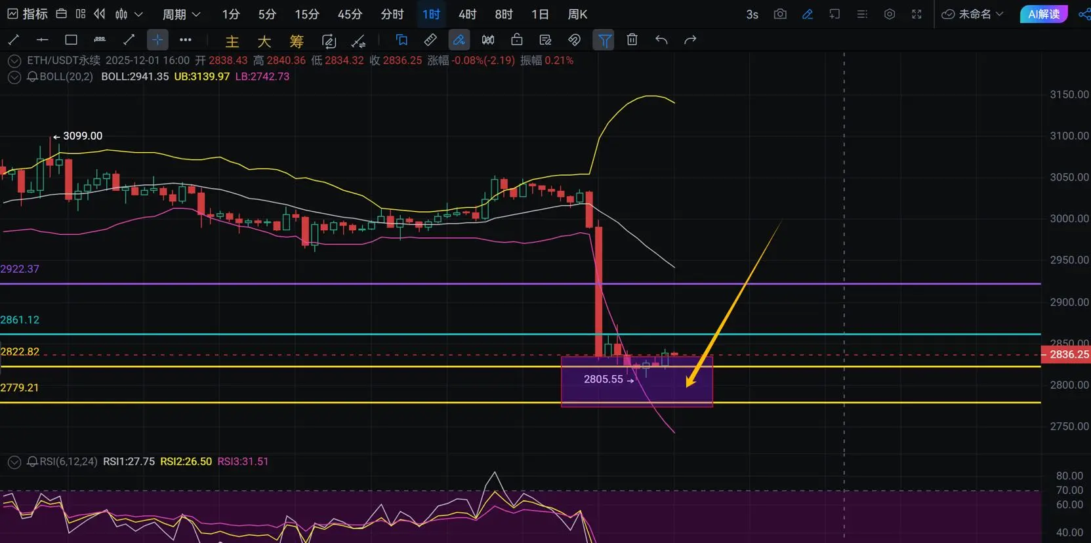Expand the 未命名 layout dropdown

pyautogui.click(x=972, y=14)
